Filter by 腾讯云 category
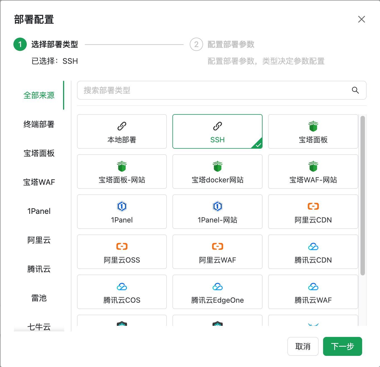380x367 pixels. pyautogui.click(x=39, y=269)
